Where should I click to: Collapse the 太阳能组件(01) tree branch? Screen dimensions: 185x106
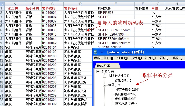(x=105, y=76)
